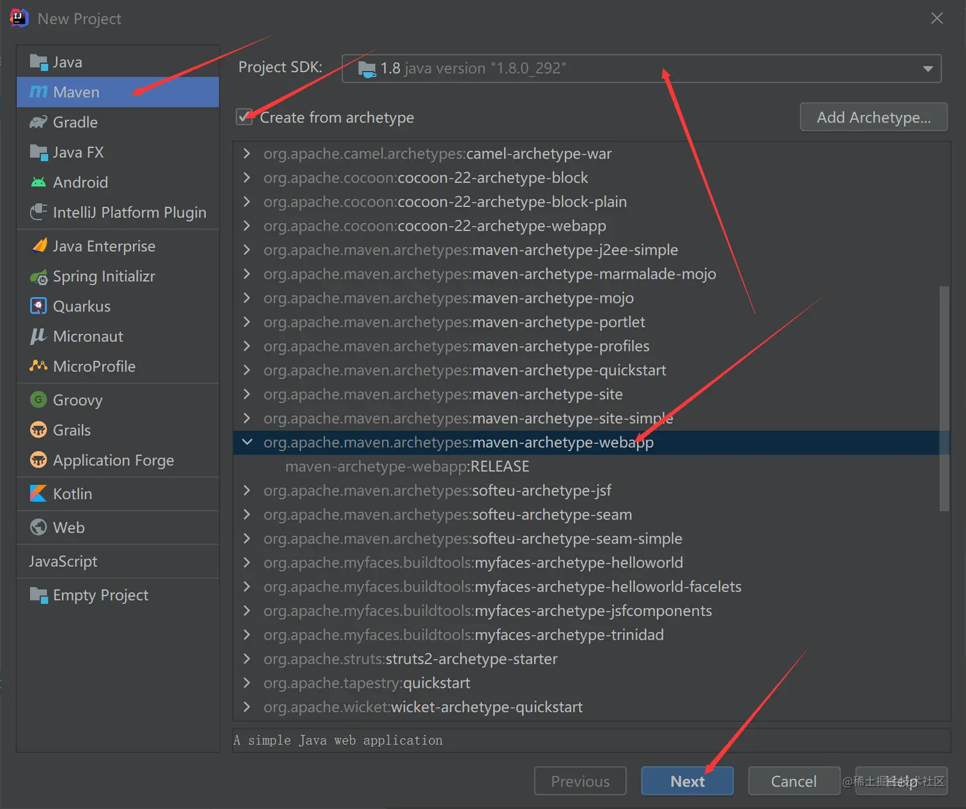Expand cocoon-22-archetype-webapp node
This screenshot has width=966, height=809.
click(247, 226)
